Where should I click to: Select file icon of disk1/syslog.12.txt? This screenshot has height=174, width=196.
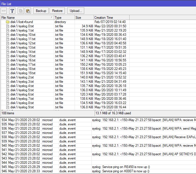[8, 43]
